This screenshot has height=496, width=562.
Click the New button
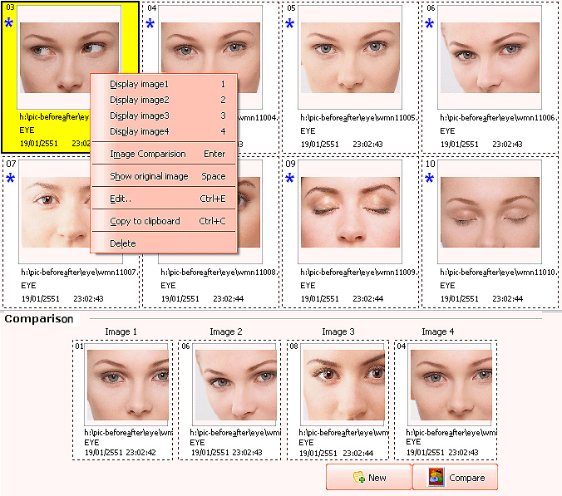point(368,478)
